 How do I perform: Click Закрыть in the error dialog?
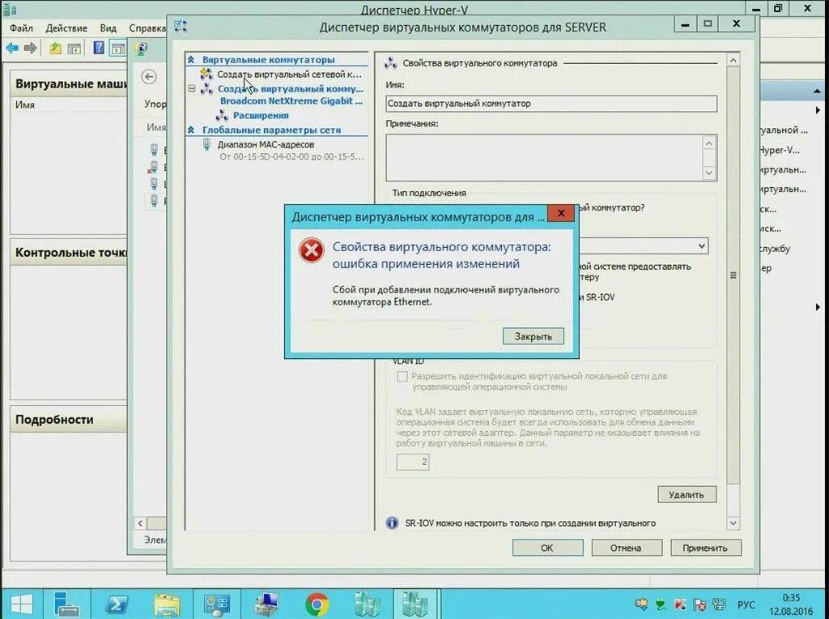point(533,336)
